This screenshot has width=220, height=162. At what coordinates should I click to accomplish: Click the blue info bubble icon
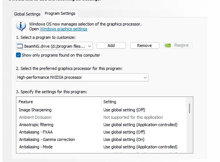click(21, 26)
